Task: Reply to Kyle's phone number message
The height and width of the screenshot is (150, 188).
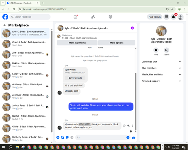Action: [128, 126]
